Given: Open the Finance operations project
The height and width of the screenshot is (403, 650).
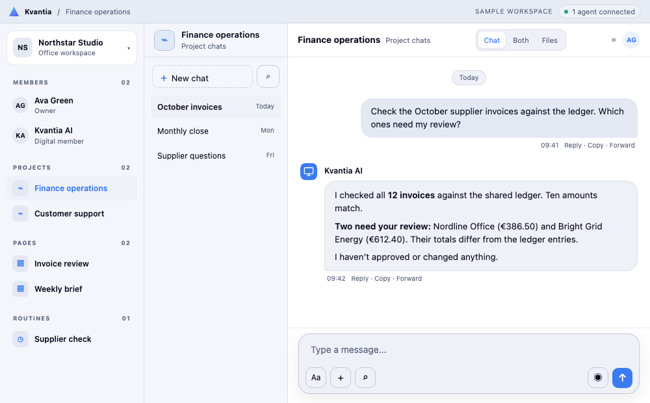Looking at the screenshot, I should (x=71, y=188).
